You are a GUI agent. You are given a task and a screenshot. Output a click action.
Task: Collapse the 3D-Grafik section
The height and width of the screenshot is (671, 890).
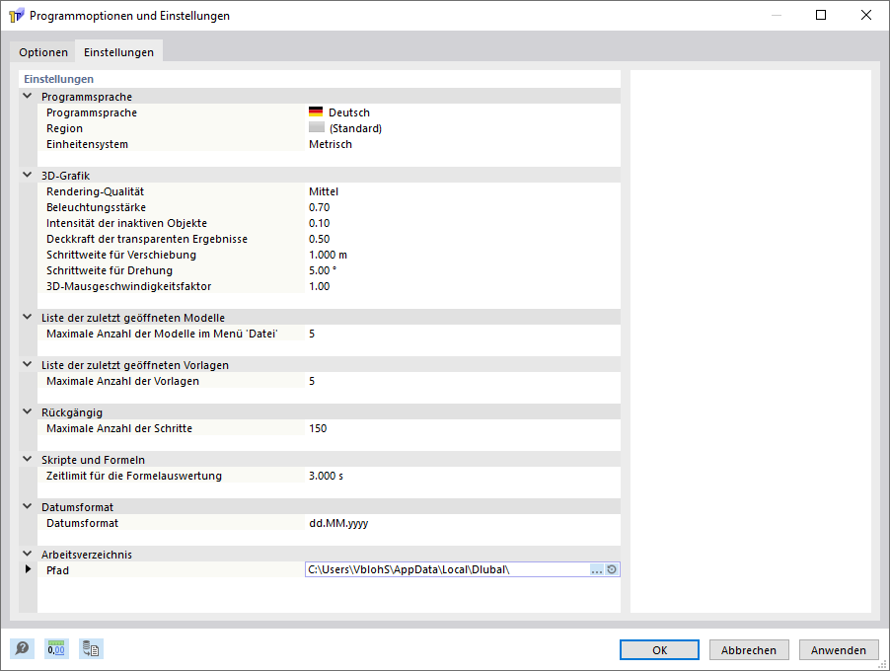[x=27, y=176]
